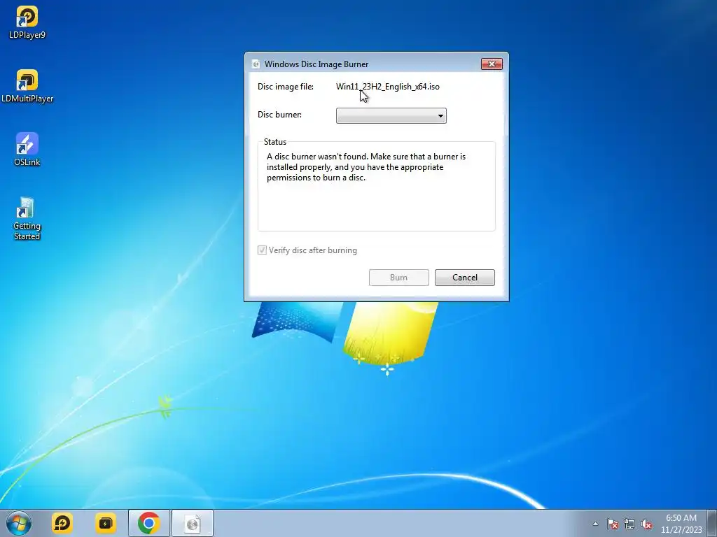
Task: Select Disc Image Burner taskbar button
Action: click(193, 523)
